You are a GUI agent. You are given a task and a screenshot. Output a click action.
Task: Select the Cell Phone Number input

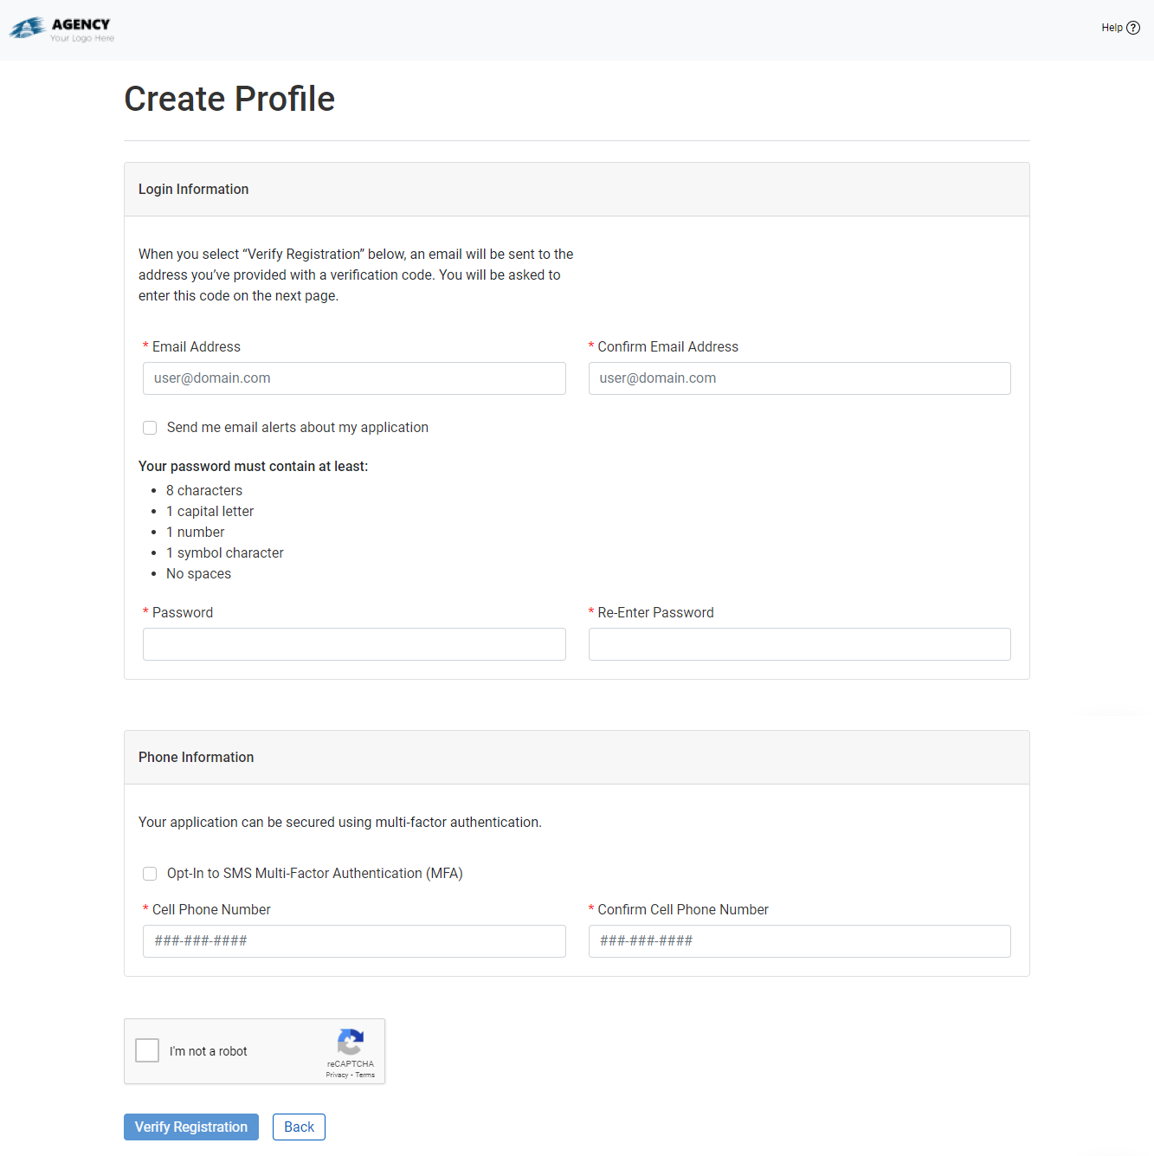point(354,941)
